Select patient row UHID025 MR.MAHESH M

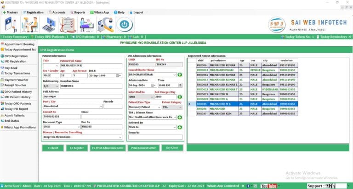pyautogui.click(x=247, y=94)
